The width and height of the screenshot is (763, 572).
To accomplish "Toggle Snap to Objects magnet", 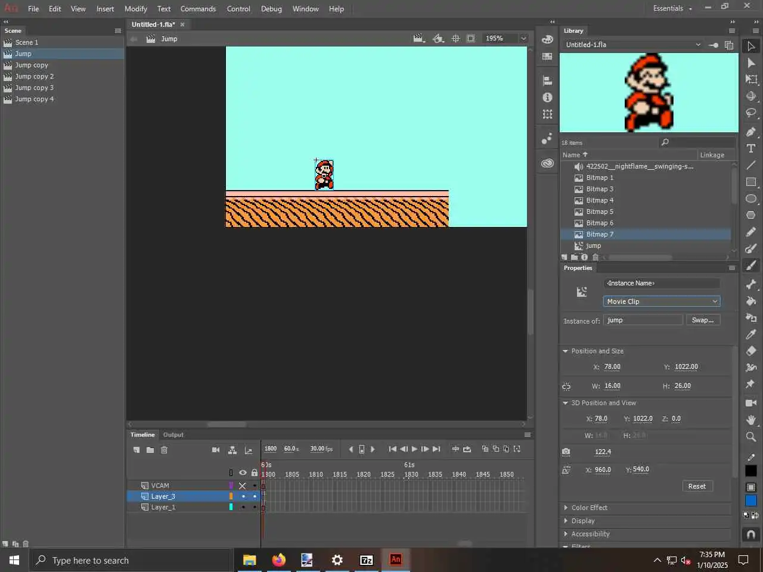I will point(751,534).
